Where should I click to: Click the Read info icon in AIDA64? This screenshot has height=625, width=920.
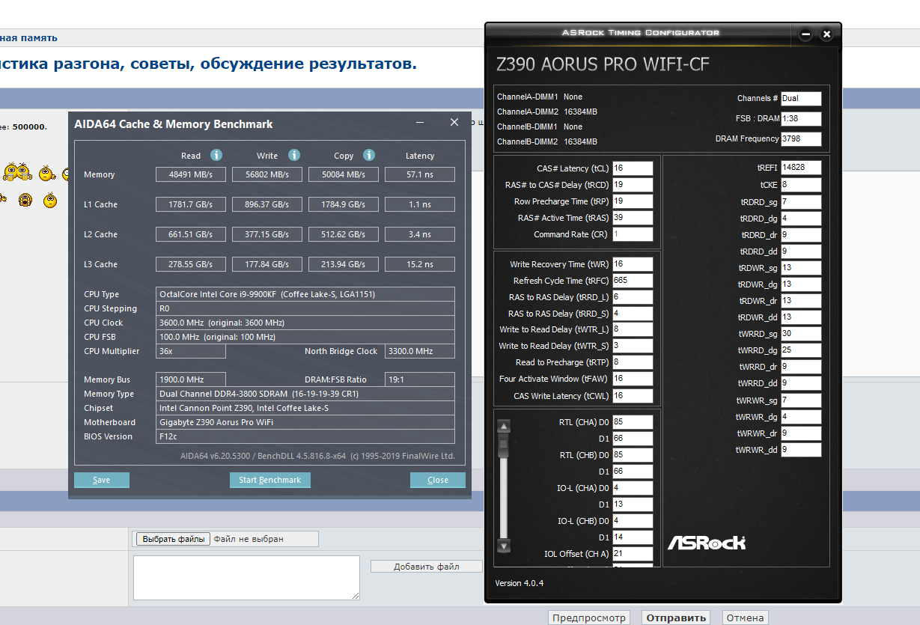point(216,155)
